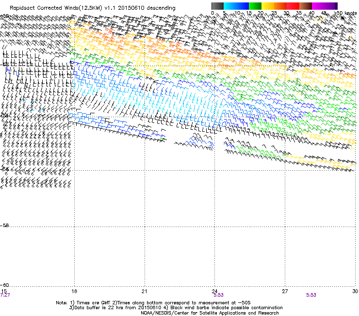Click the legend tick label '25'
359x316 pixels.
point(274,13)
